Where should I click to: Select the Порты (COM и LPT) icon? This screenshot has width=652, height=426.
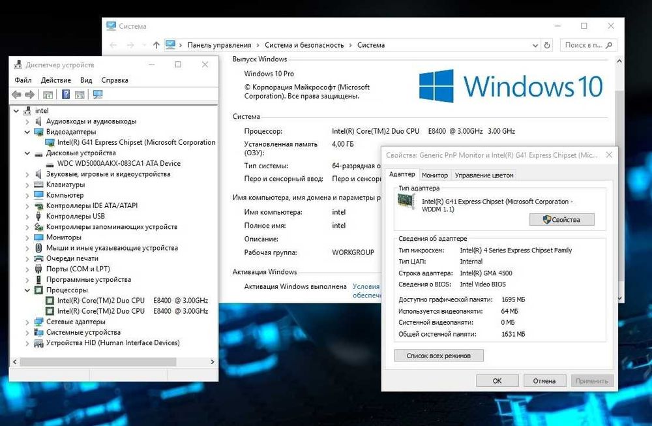38,269
